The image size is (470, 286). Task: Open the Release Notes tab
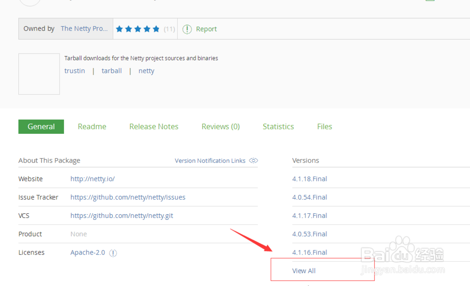(x=154, y=126)
